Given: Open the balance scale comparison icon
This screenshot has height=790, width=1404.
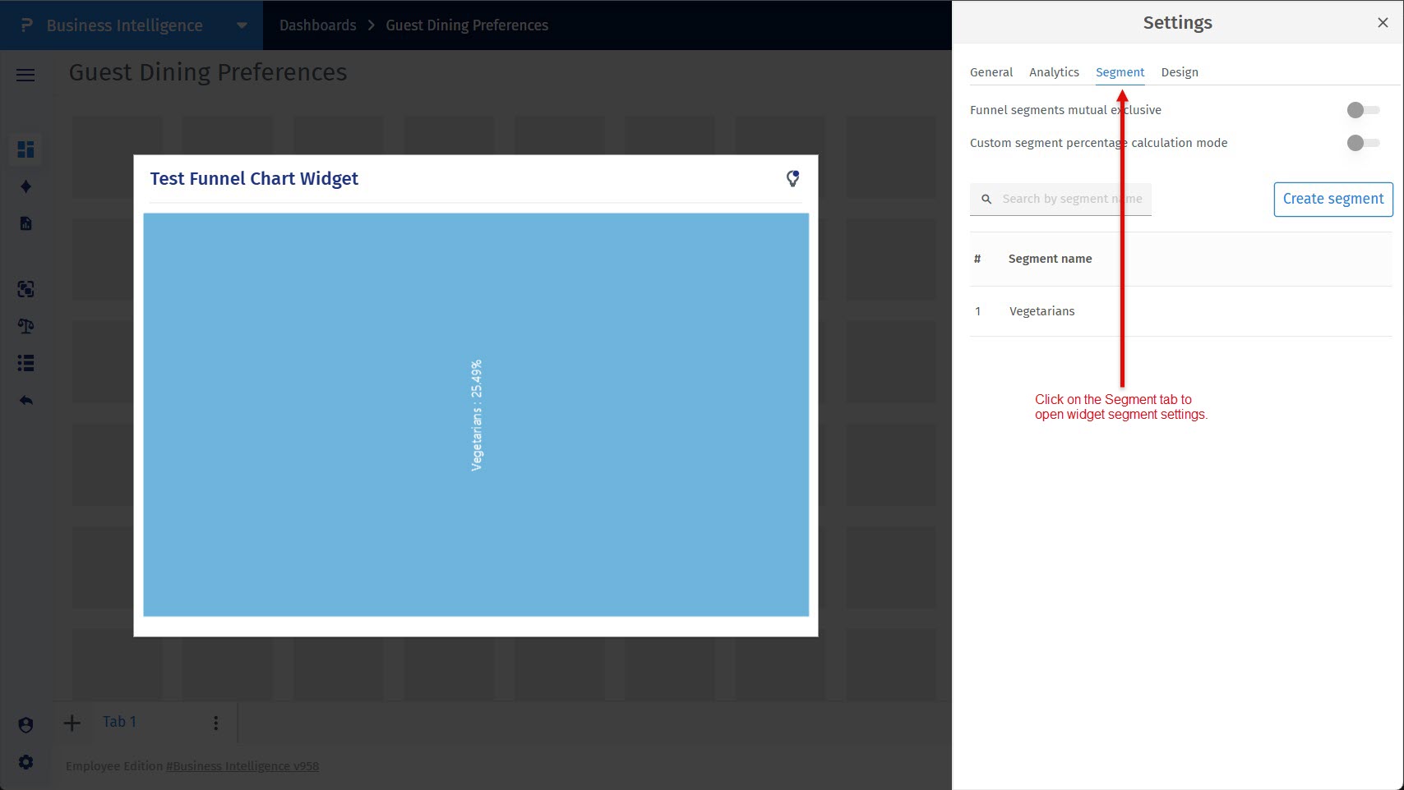Looking at the screenshot, I should click(x=25, y=326).
